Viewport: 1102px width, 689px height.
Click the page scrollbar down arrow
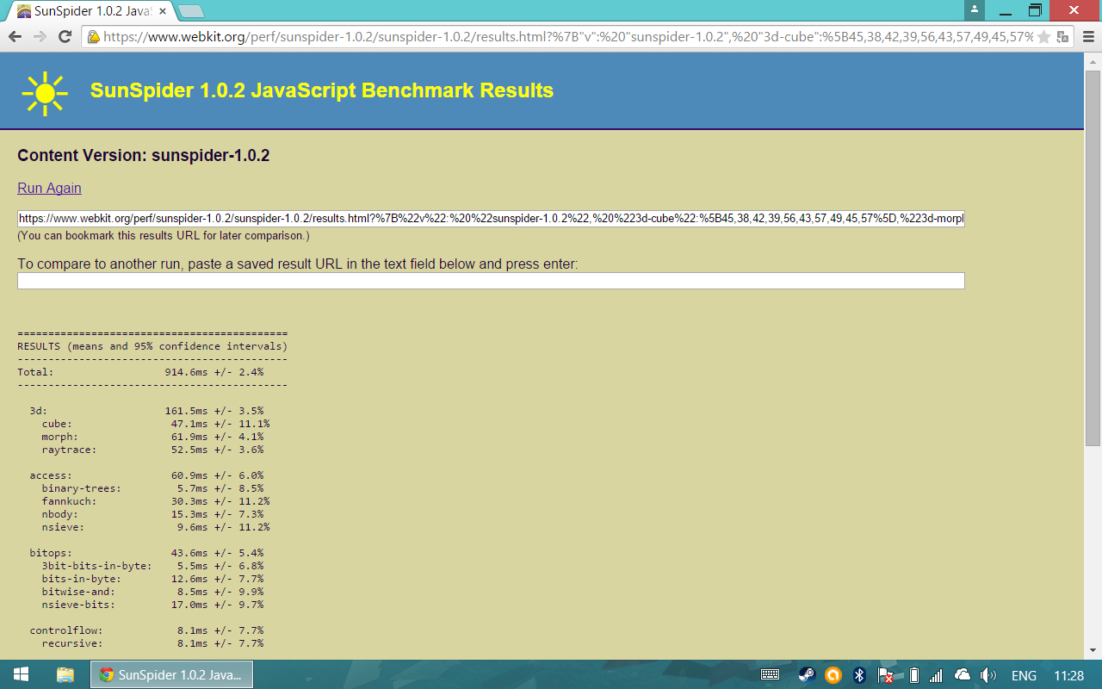[1093, 650]
